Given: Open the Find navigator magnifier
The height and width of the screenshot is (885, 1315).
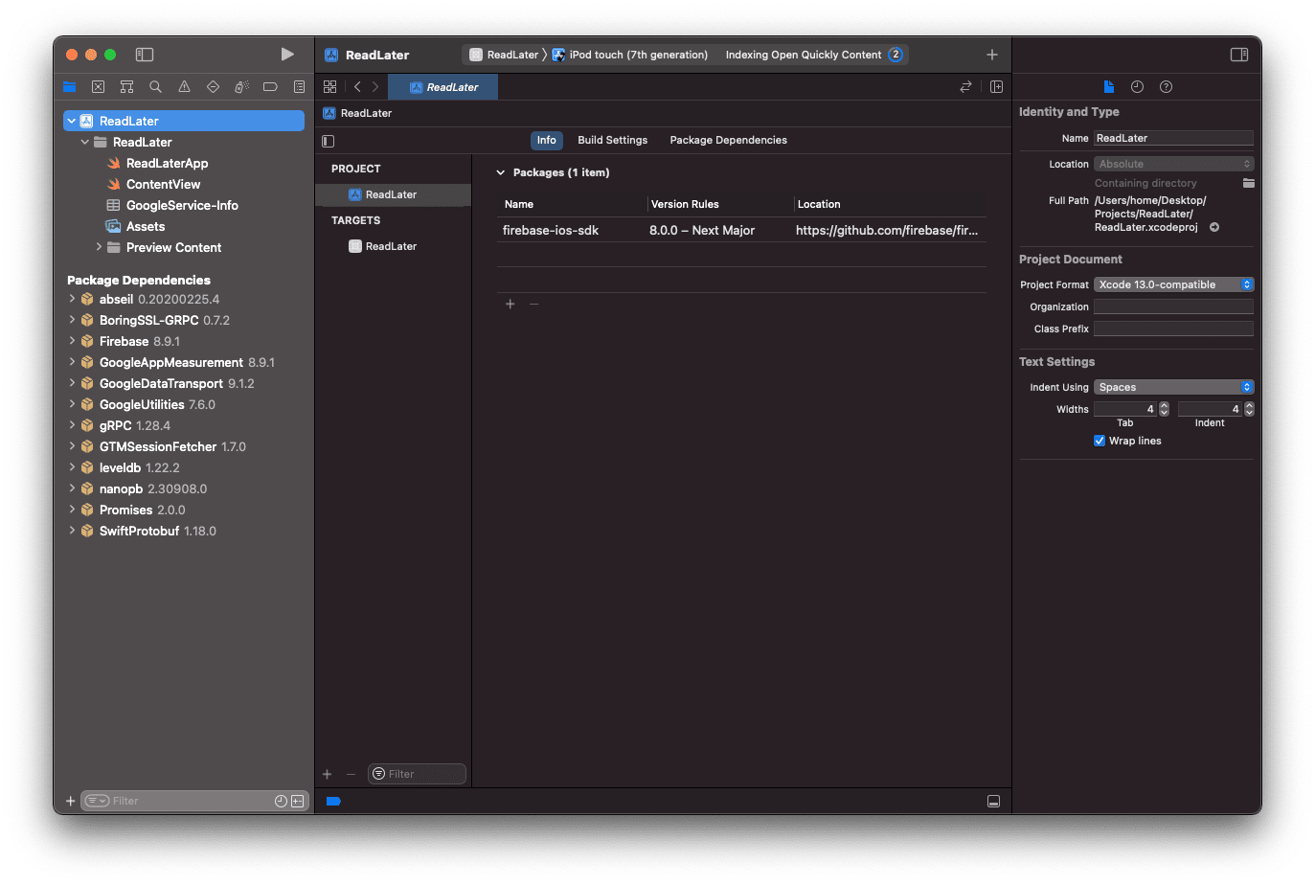Looking at the screenshot, I should pos(155,87).
